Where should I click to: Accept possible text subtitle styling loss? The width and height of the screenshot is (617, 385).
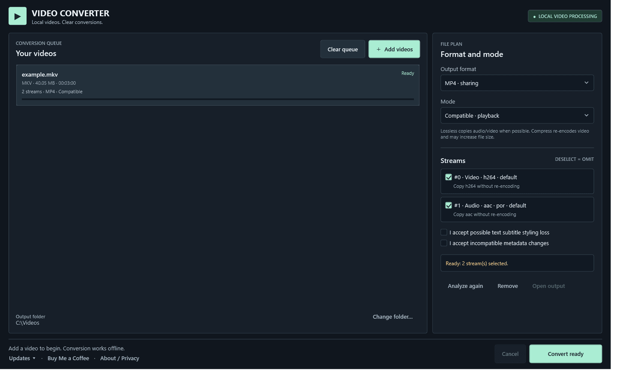click(444, 232)
